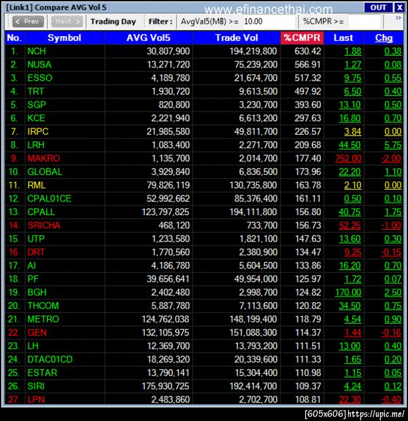Select symbol NCH in row 1
This screenshot has height=421, width=408.
(x=37, y=51)
